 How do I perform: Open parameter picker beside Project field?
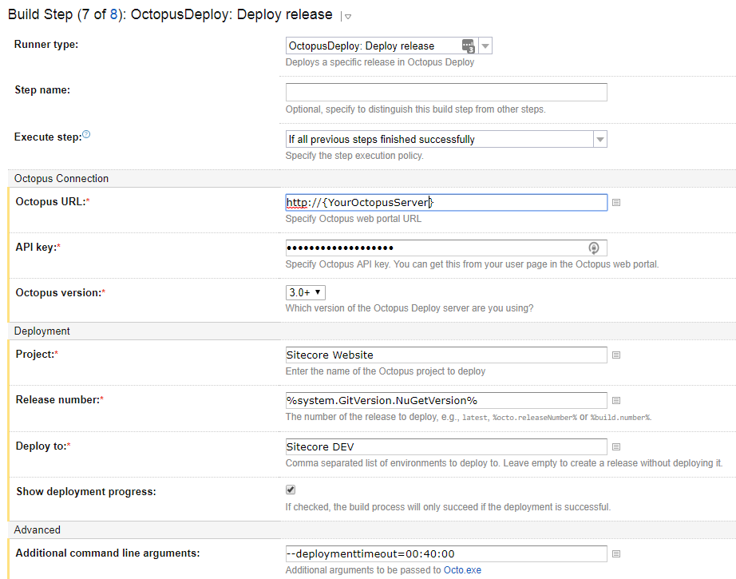[616, 355]
